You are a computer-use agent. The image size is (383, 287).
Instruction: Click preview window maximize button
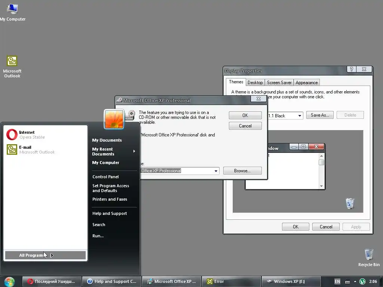click(x=303, y=146)
